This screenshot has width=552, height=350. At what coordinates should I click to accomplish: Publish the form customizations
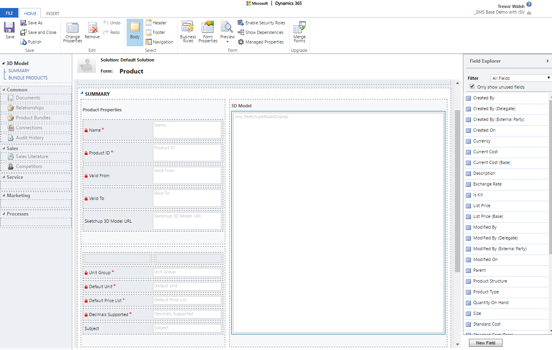coord(31,42)
